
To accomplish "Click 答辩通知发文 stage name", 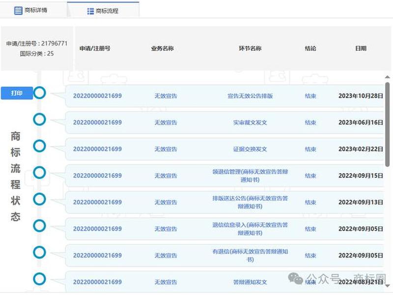I will click(x=250, y=282).
